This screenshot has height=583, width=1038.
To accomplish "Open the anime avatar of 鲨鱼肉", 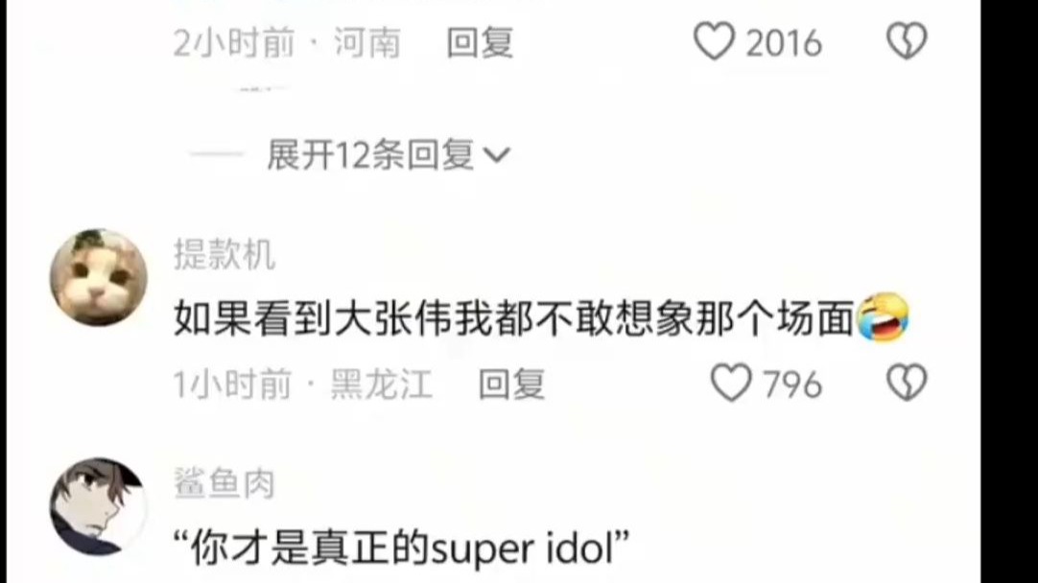I will click(99, 506).
